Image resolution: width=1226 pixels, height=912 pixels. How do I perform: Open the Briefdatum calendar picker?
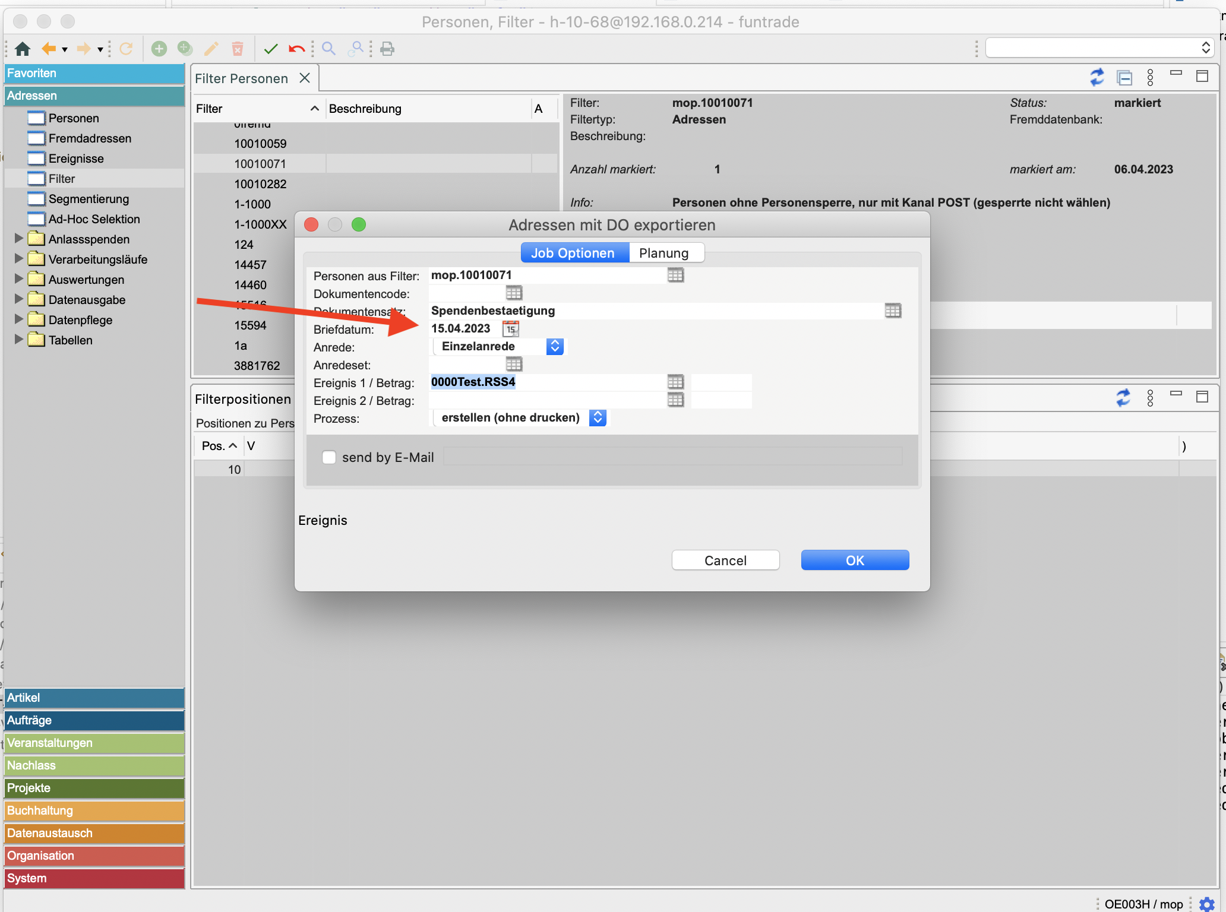pos(511,329)
